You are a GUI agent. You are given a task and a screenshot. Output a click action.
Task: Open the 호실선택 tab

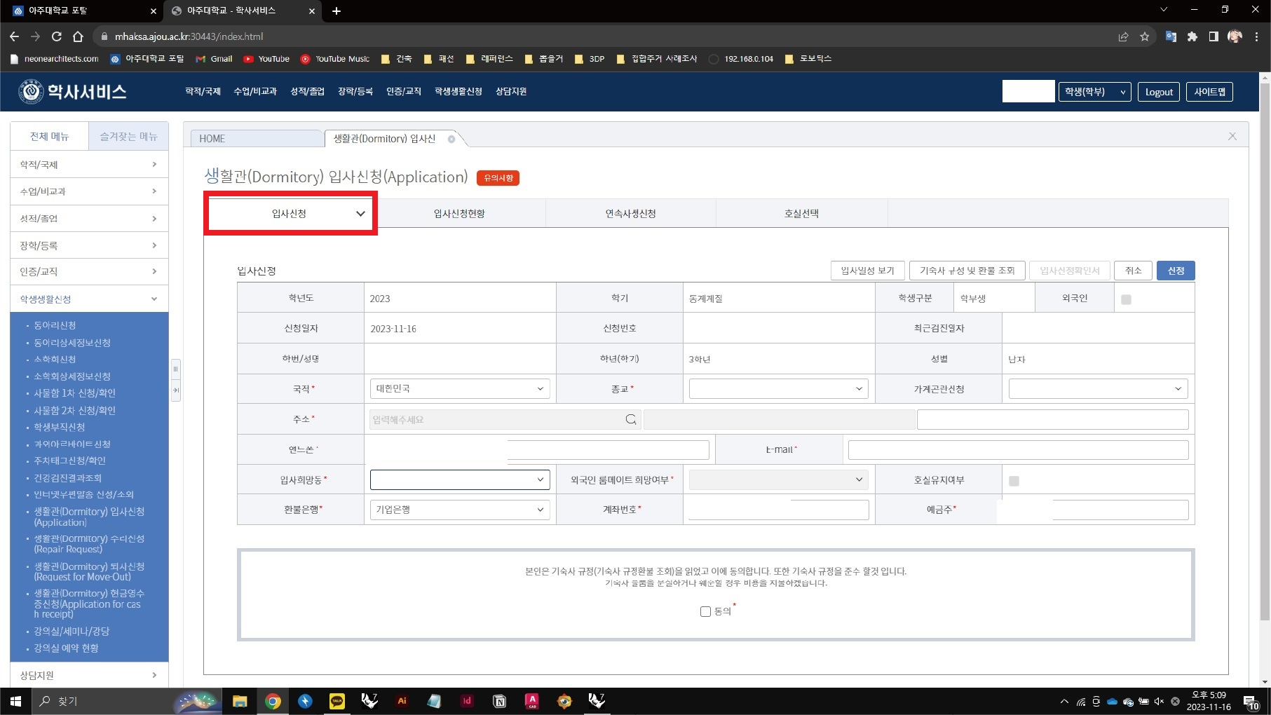click(801, 214)
